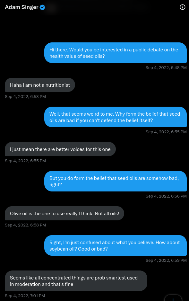Screen dimensions: 189x301
Task: Click the 6:59 PM timestamp
Action: pos(166,261)
